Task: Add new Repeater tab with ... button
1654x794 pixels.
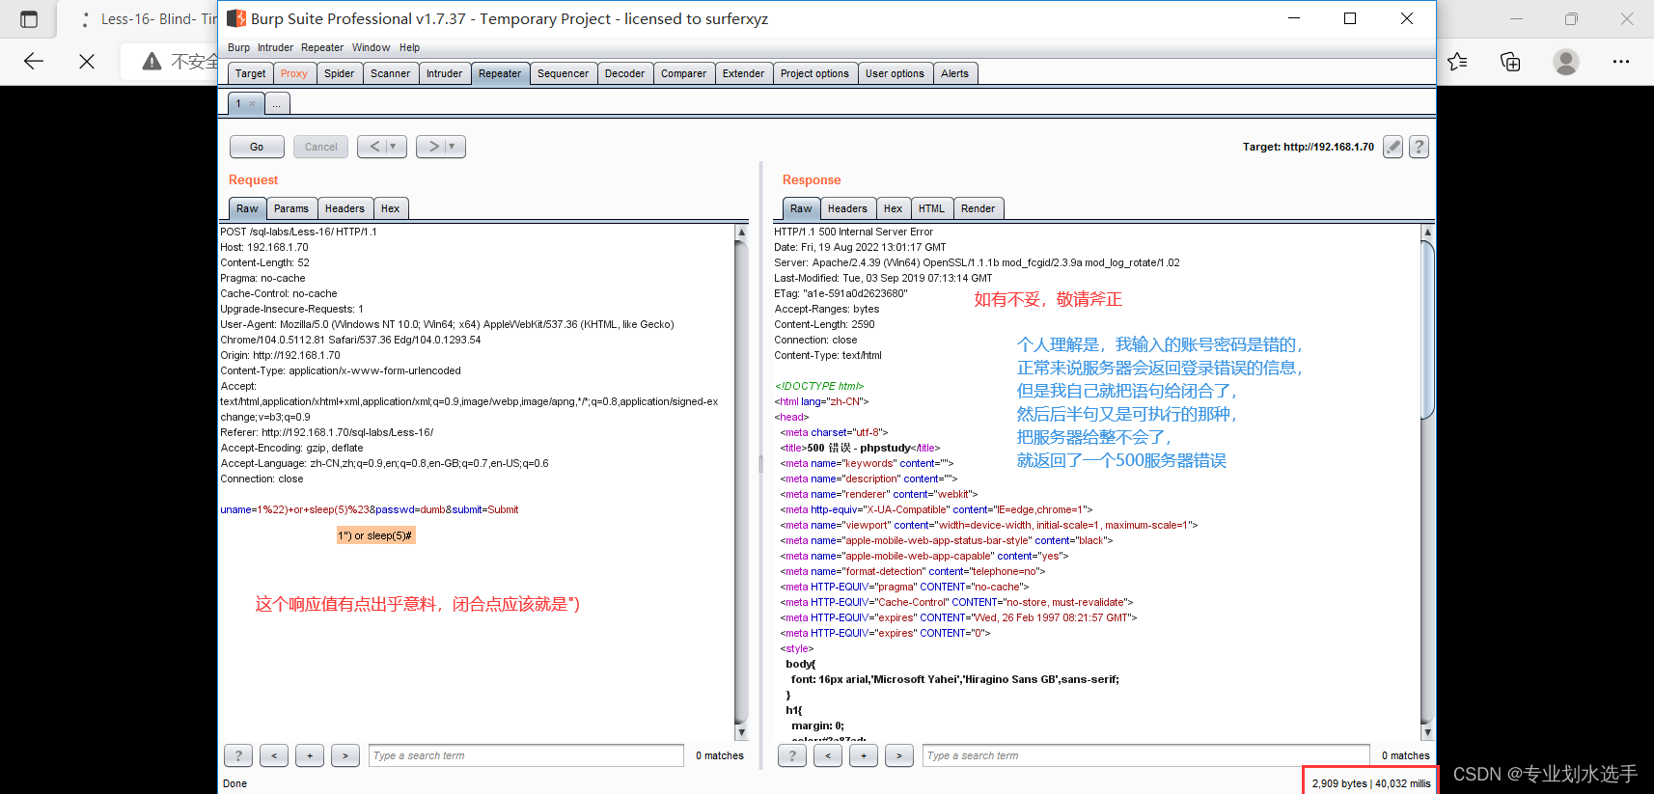Action: [x=277, y=104]
